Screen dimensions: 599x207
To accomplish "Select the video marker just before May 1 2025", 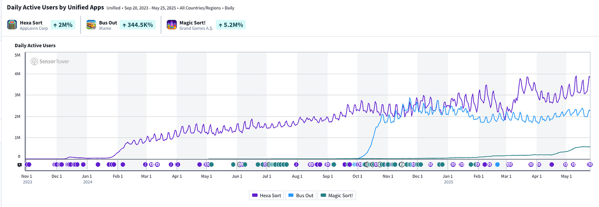I will tap(566, 164).
